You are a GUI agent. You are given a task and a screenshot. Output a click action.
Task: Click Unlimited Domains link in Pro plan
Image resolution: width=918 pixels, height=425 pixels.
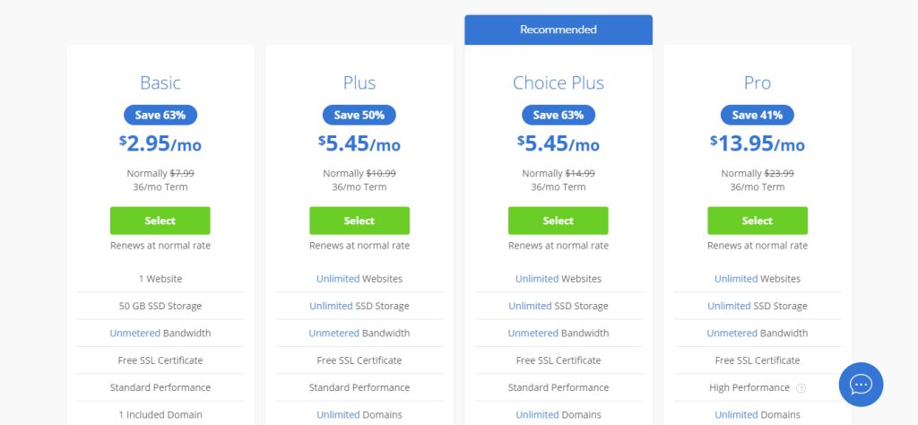736,414
